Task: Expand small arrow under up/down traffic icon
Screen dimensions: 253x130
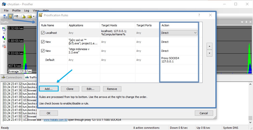Action: (4, 42)
